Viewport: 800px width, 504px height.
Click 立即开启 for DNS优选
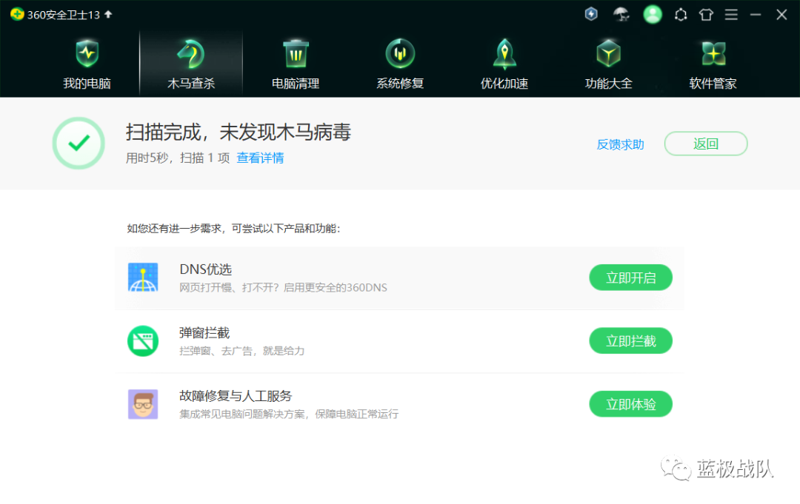coord(630,278)
